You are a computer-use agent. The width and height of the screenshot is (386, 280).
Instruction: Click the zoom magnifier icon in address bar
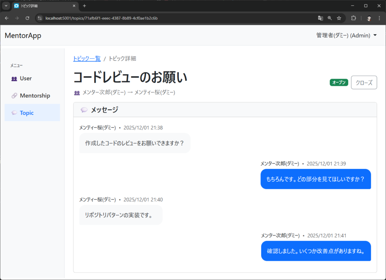330,18
